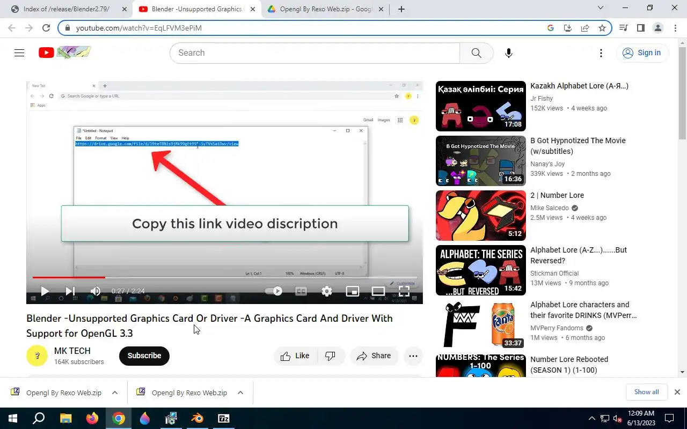Close the downloads bar

pos(677,392)
